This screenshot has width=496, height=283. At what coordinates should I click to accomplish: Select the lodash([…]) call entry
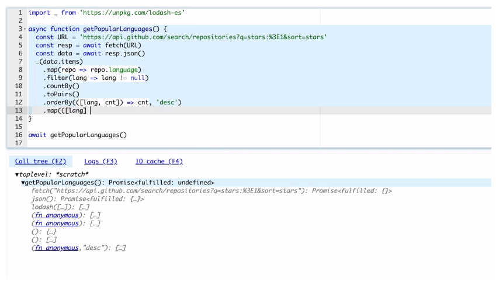pos(60,207)
